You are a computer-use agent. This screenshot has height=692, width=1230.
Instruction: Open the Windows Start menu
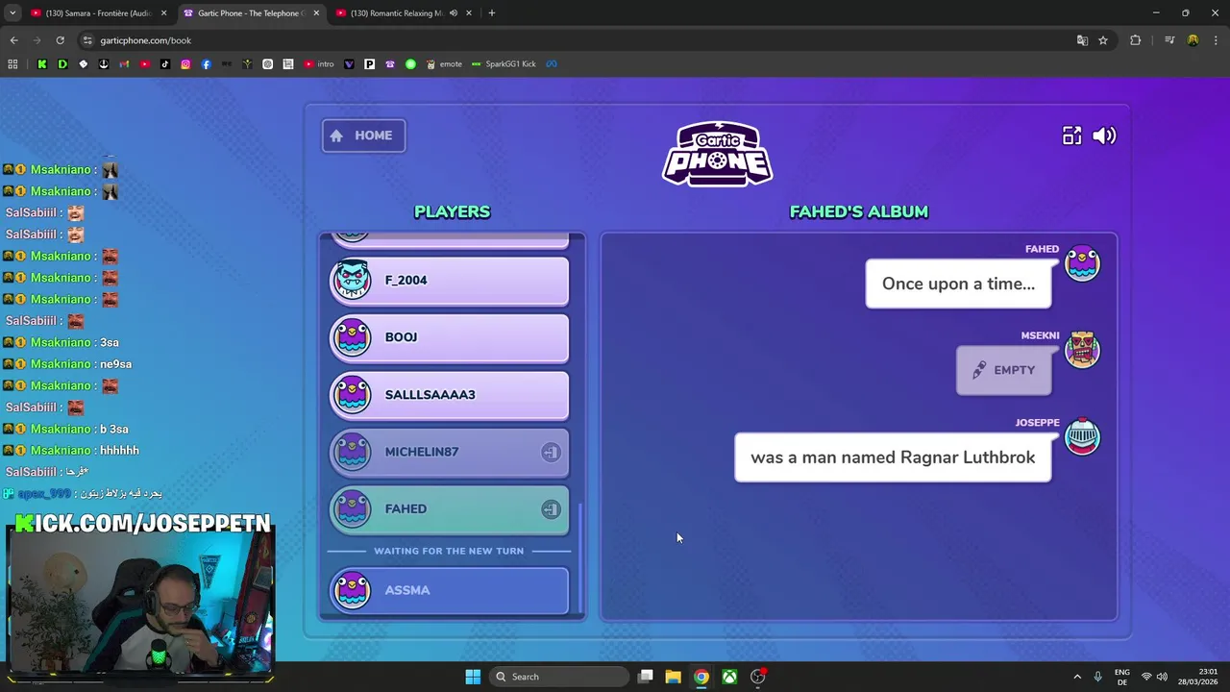(473, 677)
